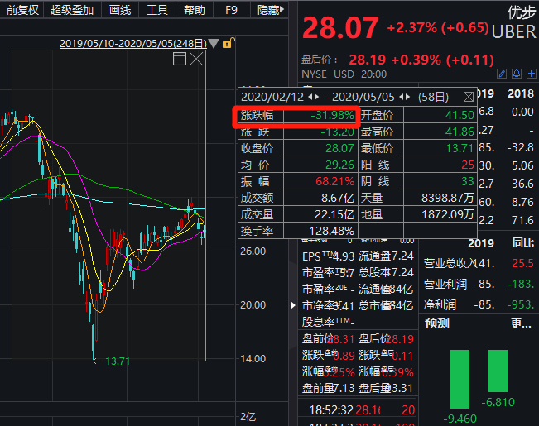The height and width of the screenshot is (426, 539).
Task: Select the 画线 drawing menu
Action: tap(120, 10)
